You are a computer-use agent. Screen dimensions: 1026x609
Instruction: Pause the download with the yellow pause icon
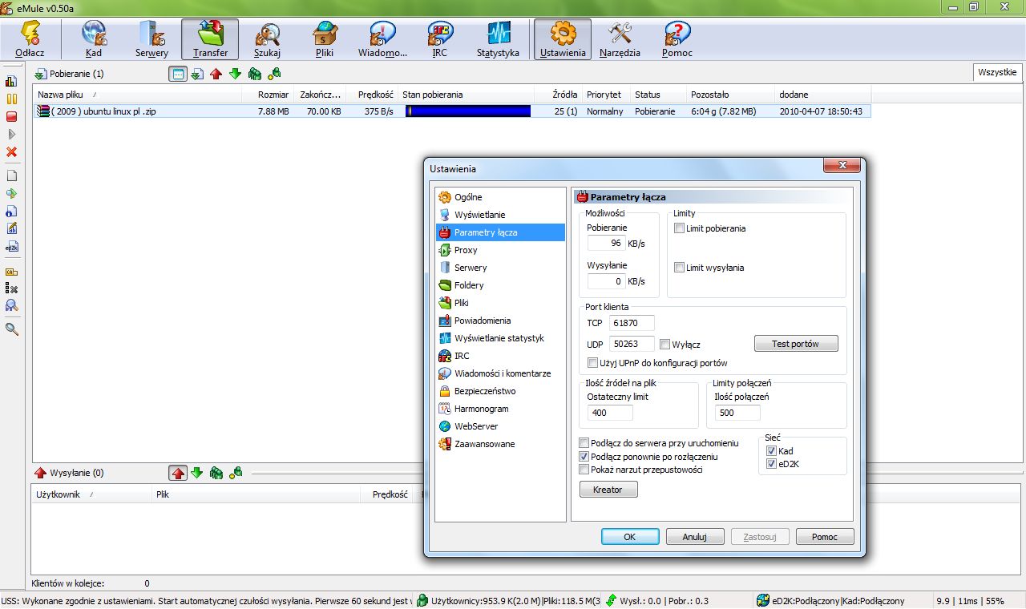[x=11, y=99]
